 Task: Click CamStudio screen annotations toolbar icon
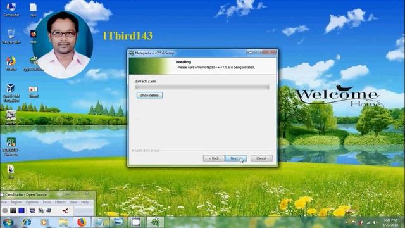tap(40, 211)
